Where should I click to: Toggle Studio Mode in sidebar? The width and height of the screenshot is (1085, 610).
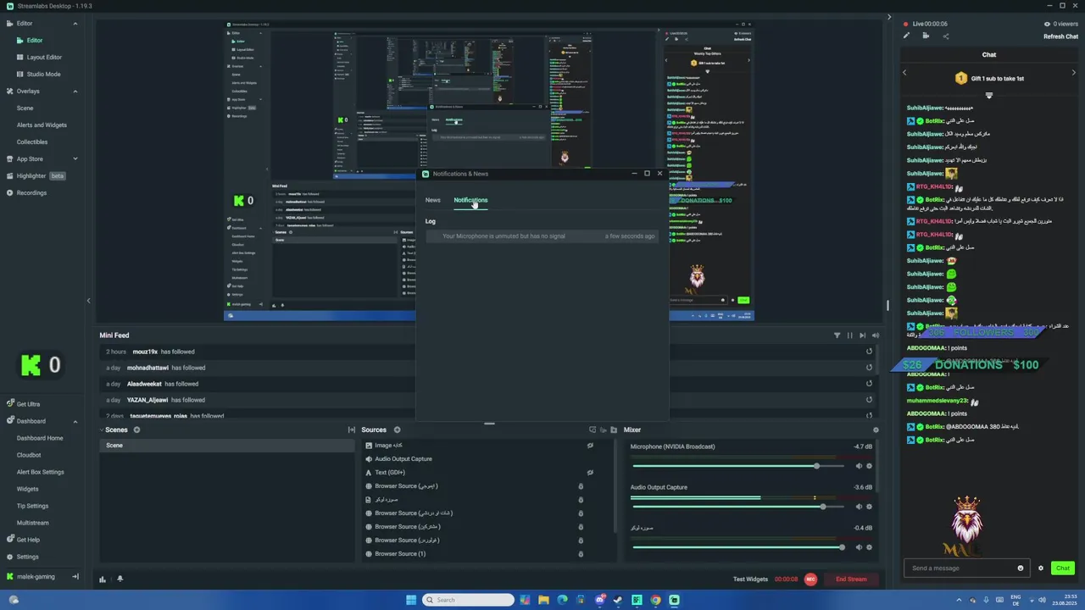[x=43, y=74]
